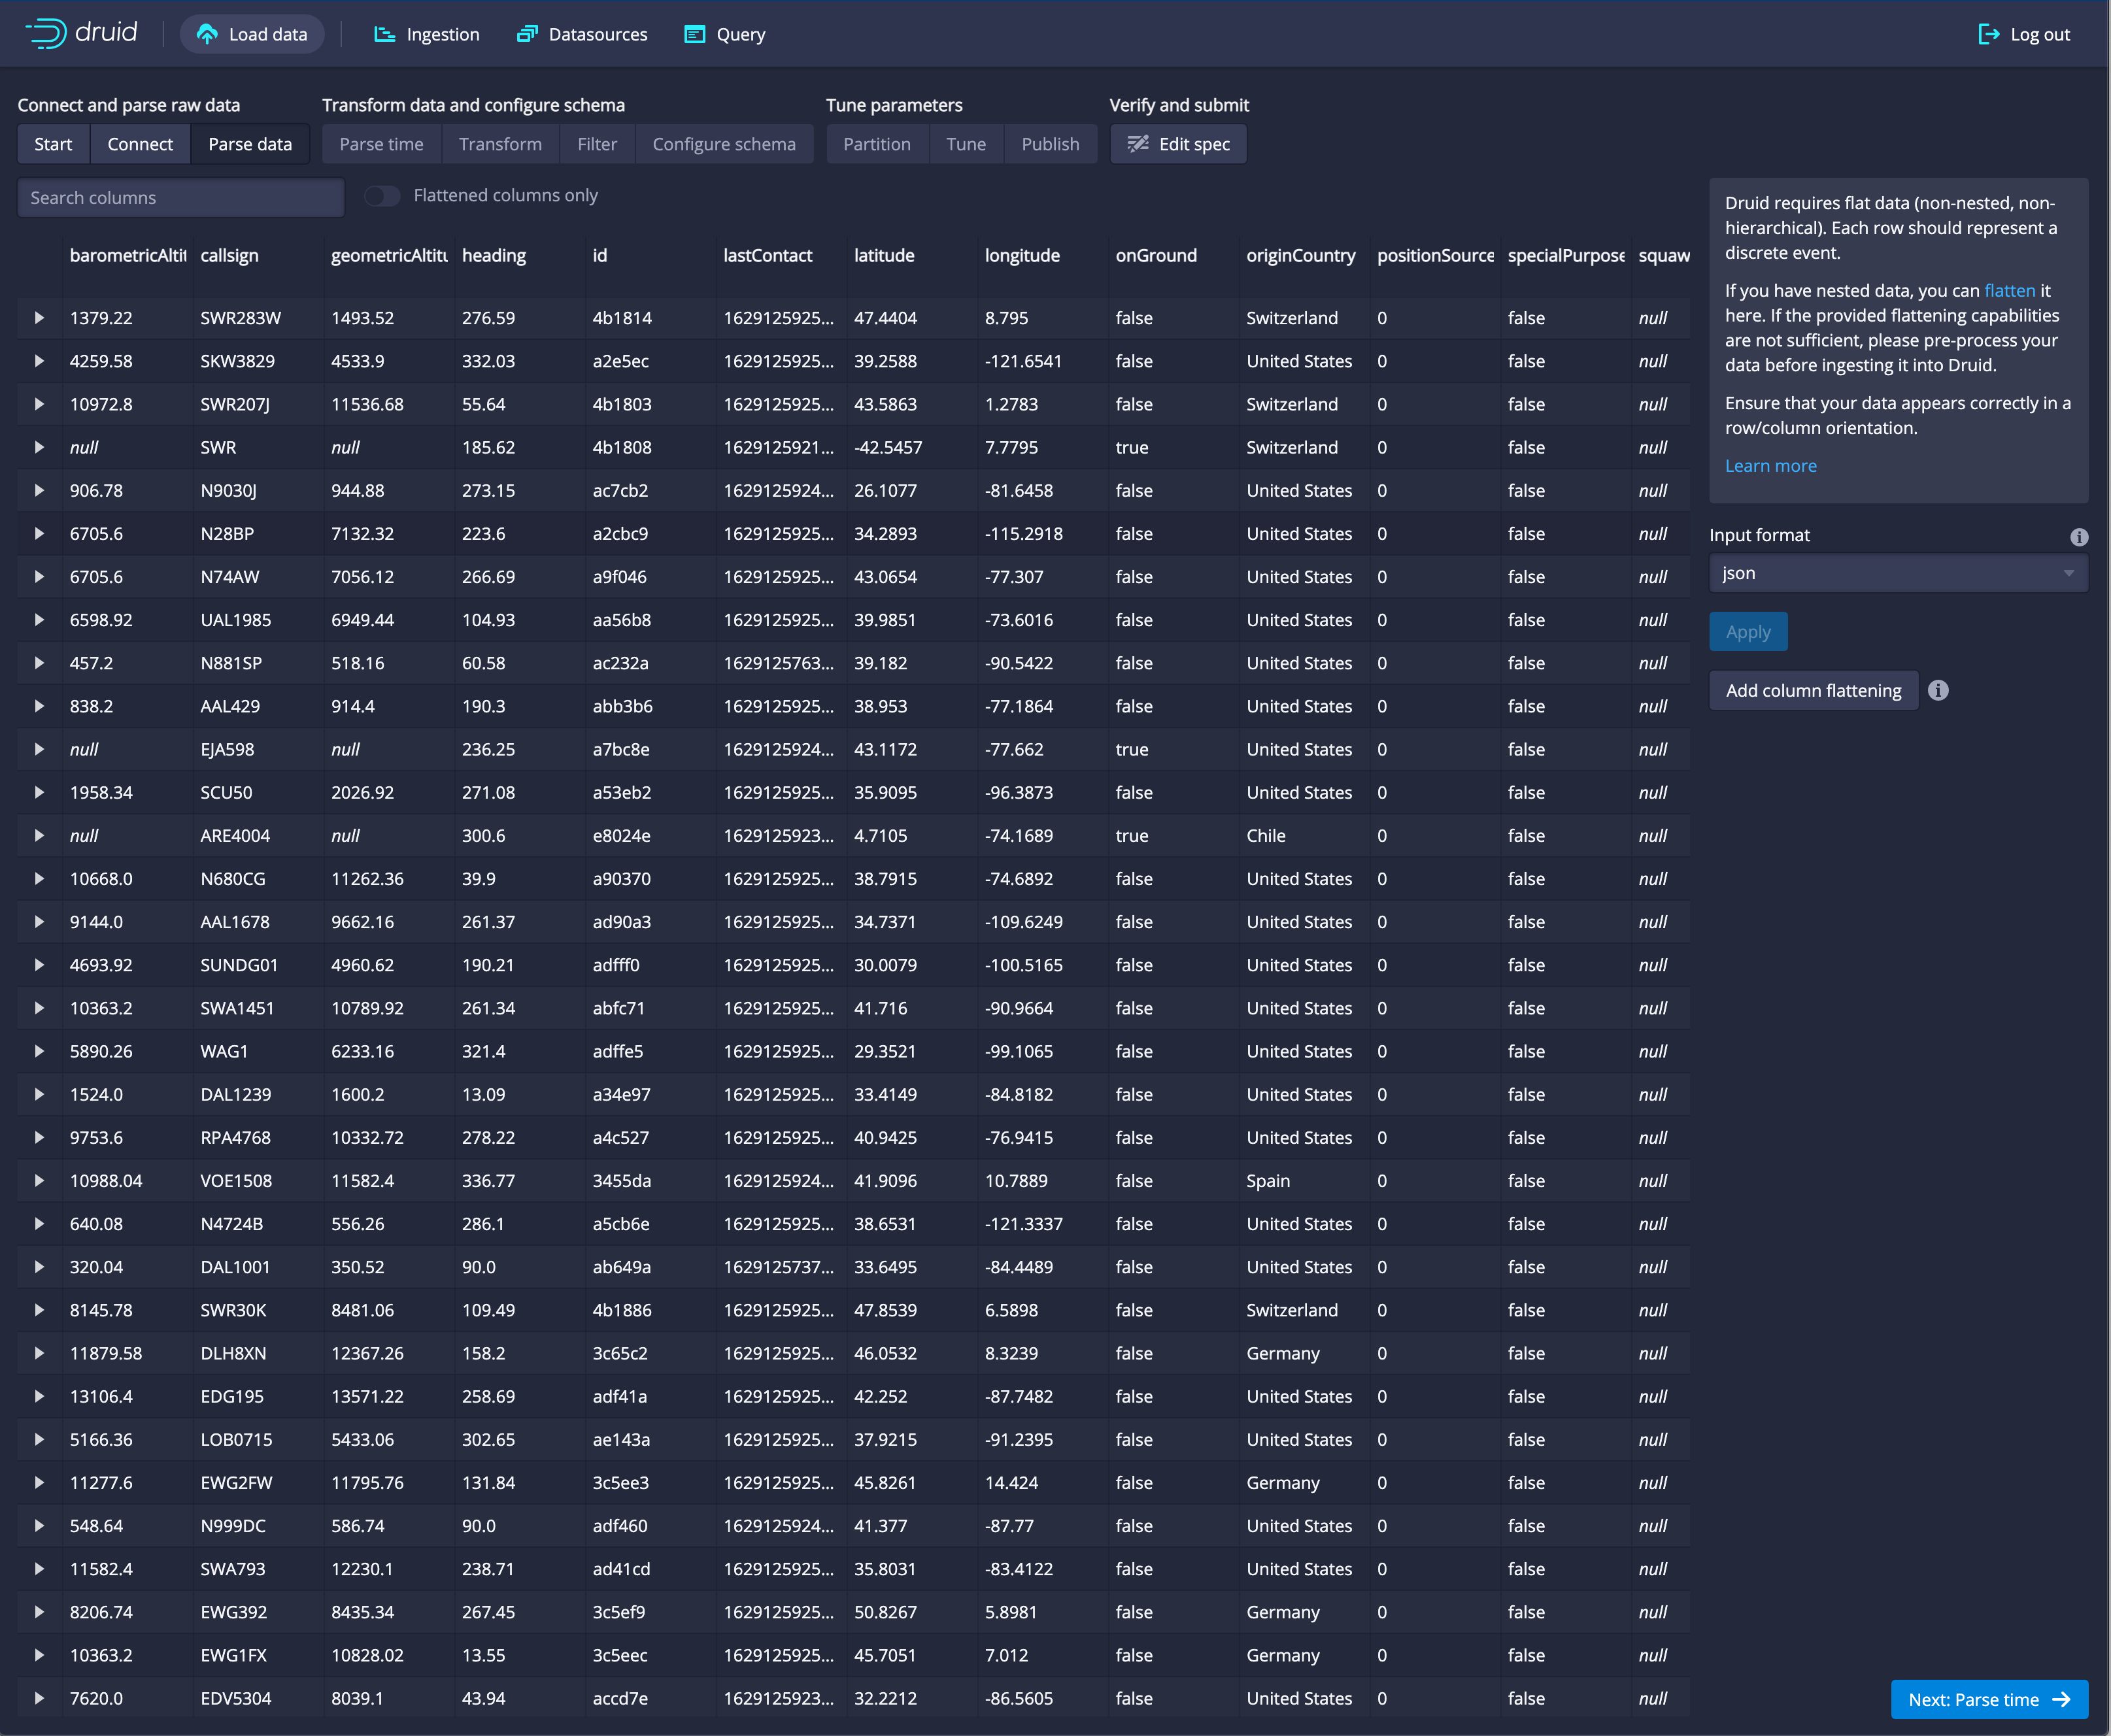Click the Load data button
2111x1736 pixels.
252,34
